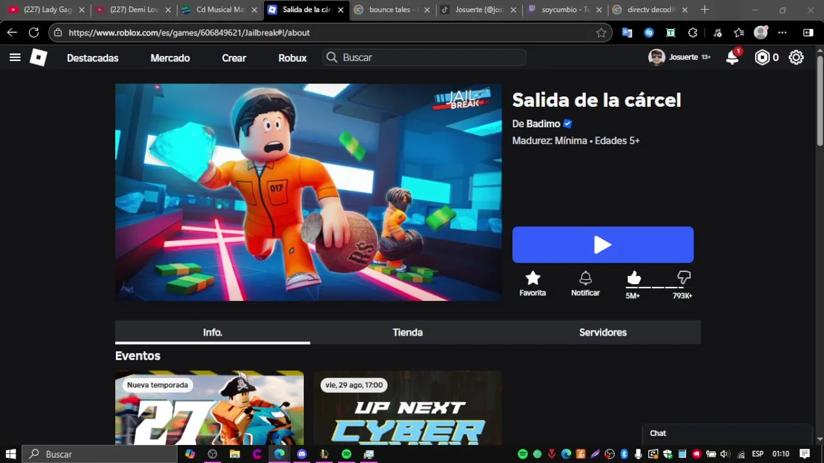
Task: Click the Madurez: Mínima • Edades 5+ text
Action: [x=576, y=140]
